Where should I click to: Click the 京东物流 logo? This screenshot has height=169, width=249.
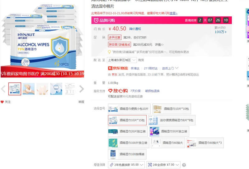tap(118, 68)
